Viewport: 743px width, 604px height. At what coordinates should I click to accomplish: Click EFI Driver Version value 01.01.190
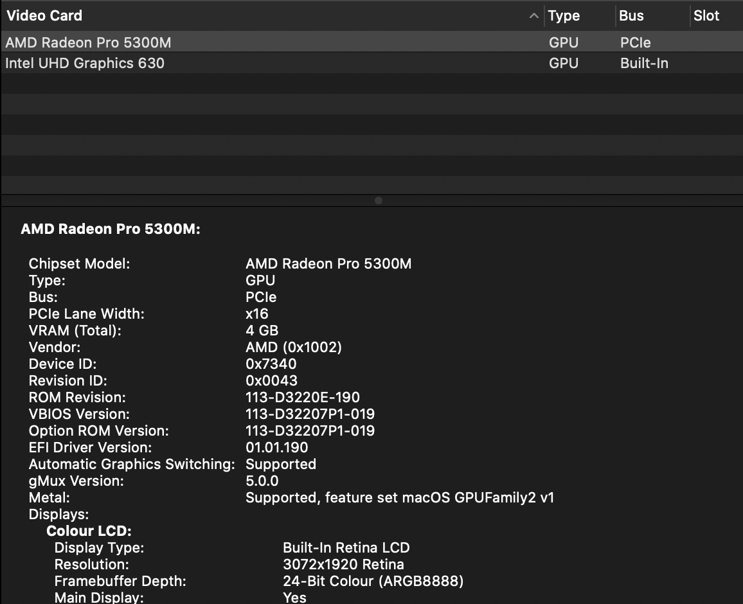277,447
